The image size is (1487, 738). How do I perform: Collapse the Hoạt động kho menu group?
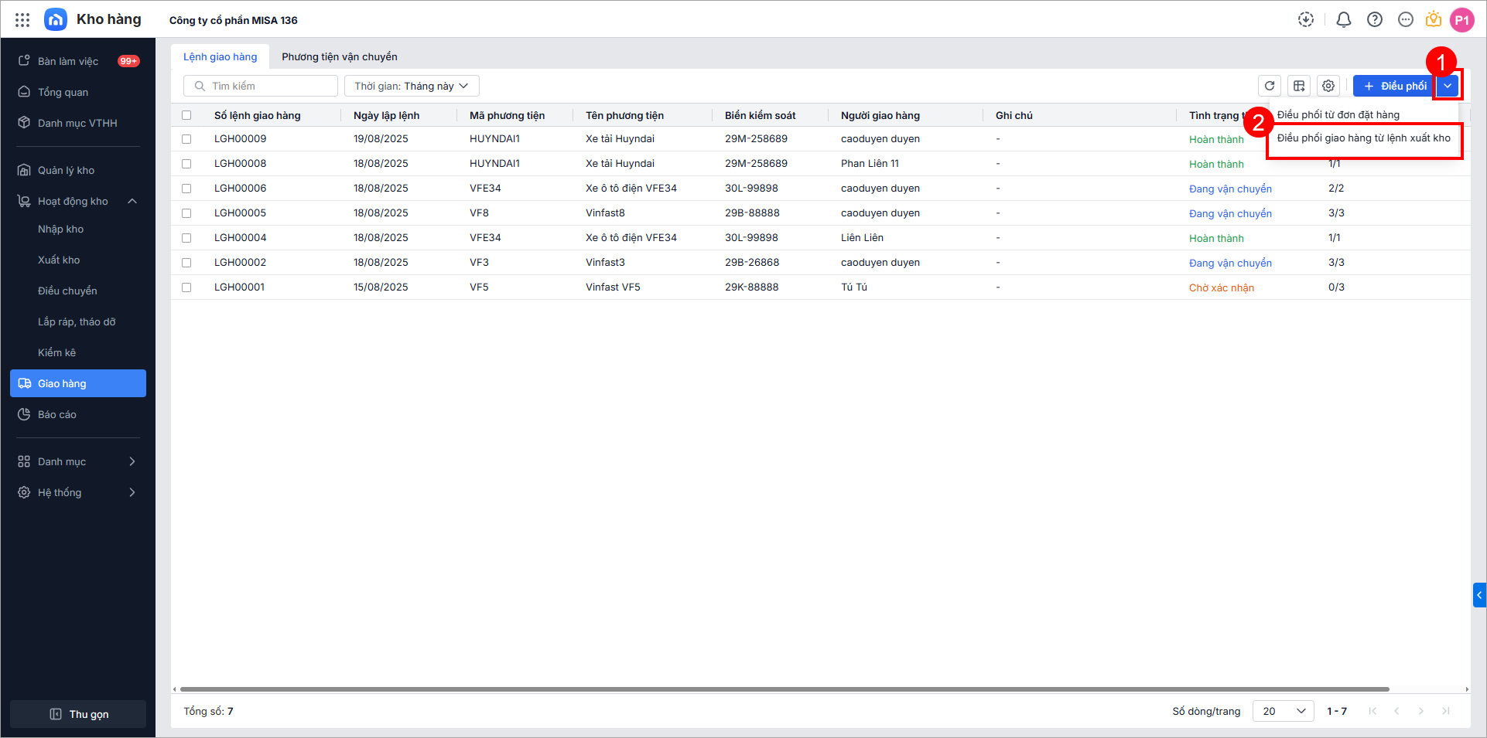(132, 201)
